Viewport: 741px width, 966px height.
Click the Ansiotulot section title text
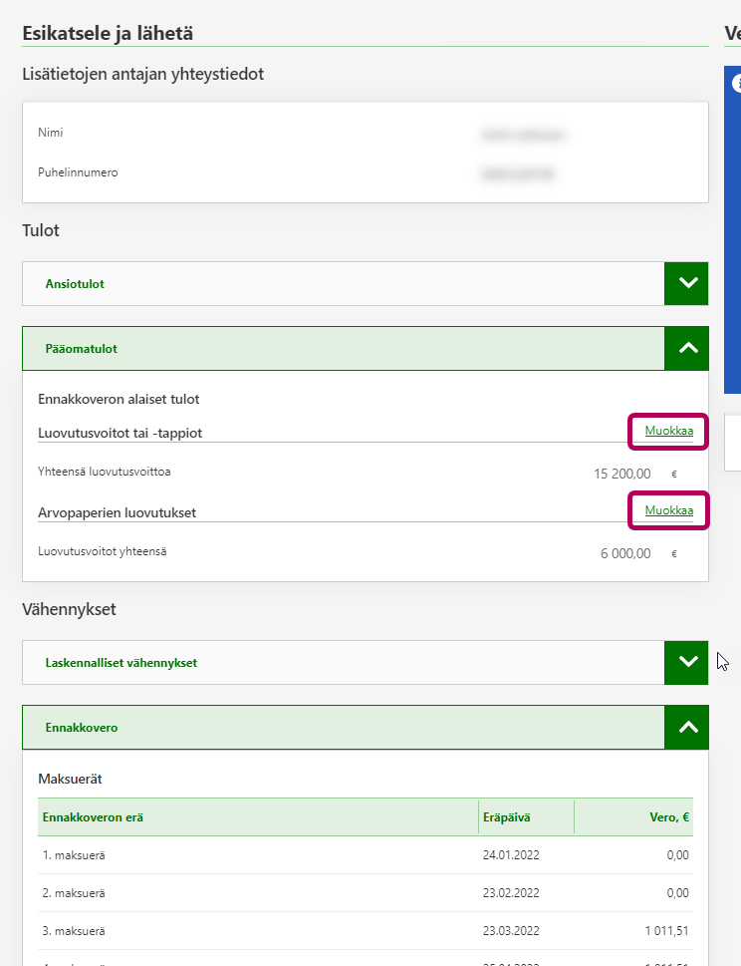click(75, 284)
